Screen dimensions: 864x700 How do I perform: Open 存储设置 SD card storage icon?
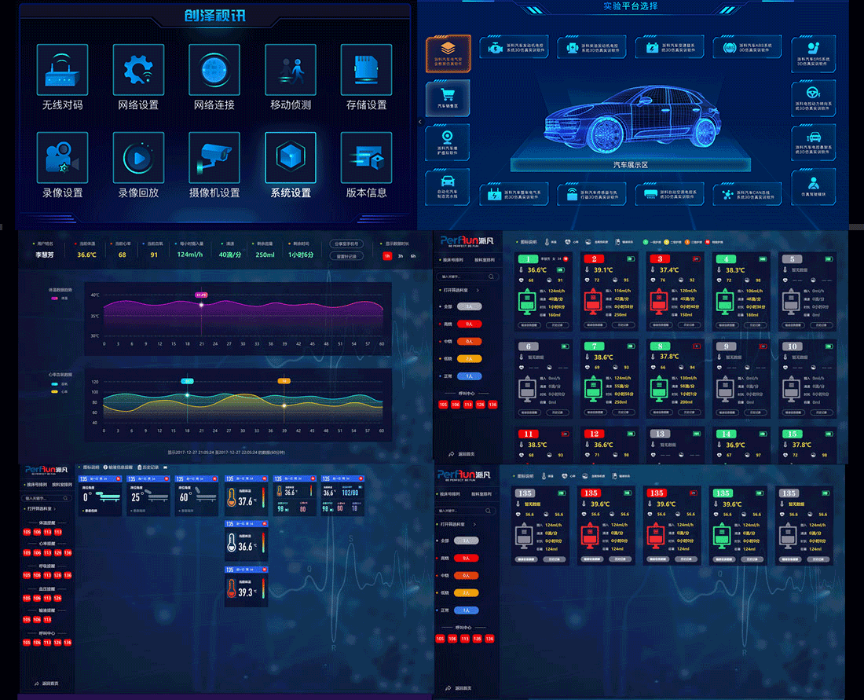pyautogui.click(x=366, y=70)
